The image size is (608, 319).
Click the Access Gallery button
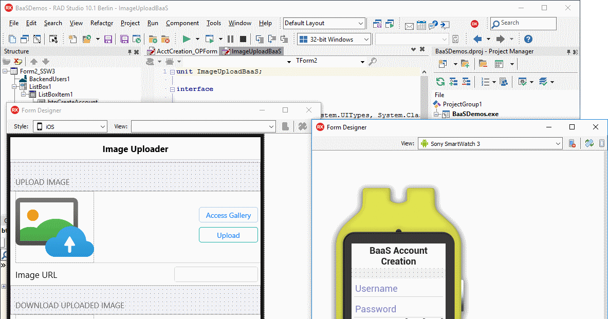tap(228, 215)
